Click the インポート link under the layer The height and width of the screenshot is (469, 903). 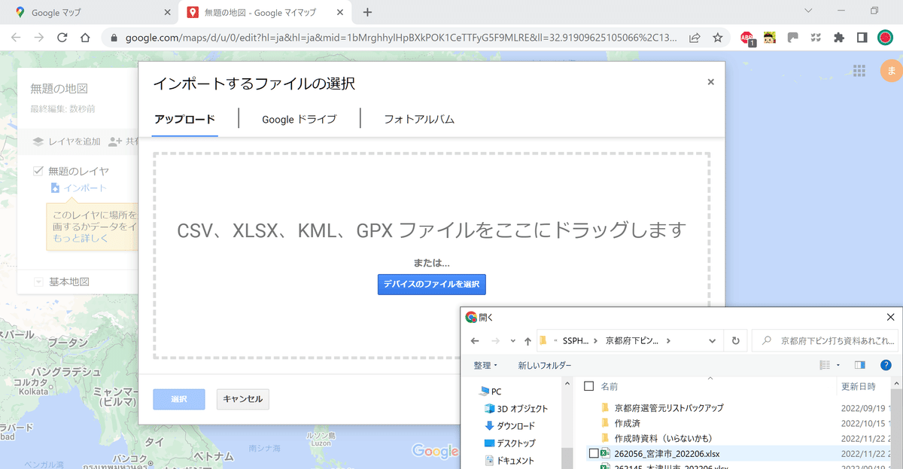(85, 187)
